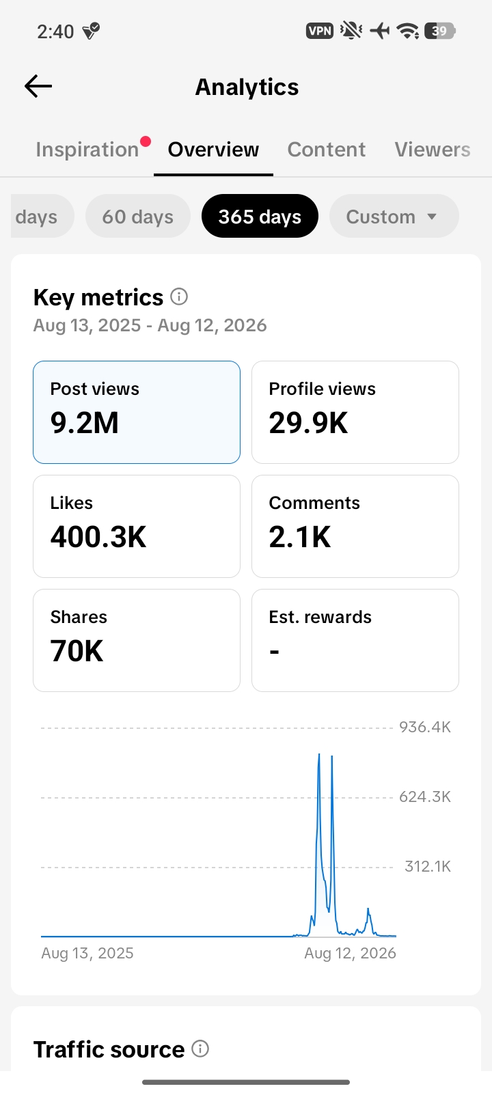Select the 365 days range chip

(260, 216)
